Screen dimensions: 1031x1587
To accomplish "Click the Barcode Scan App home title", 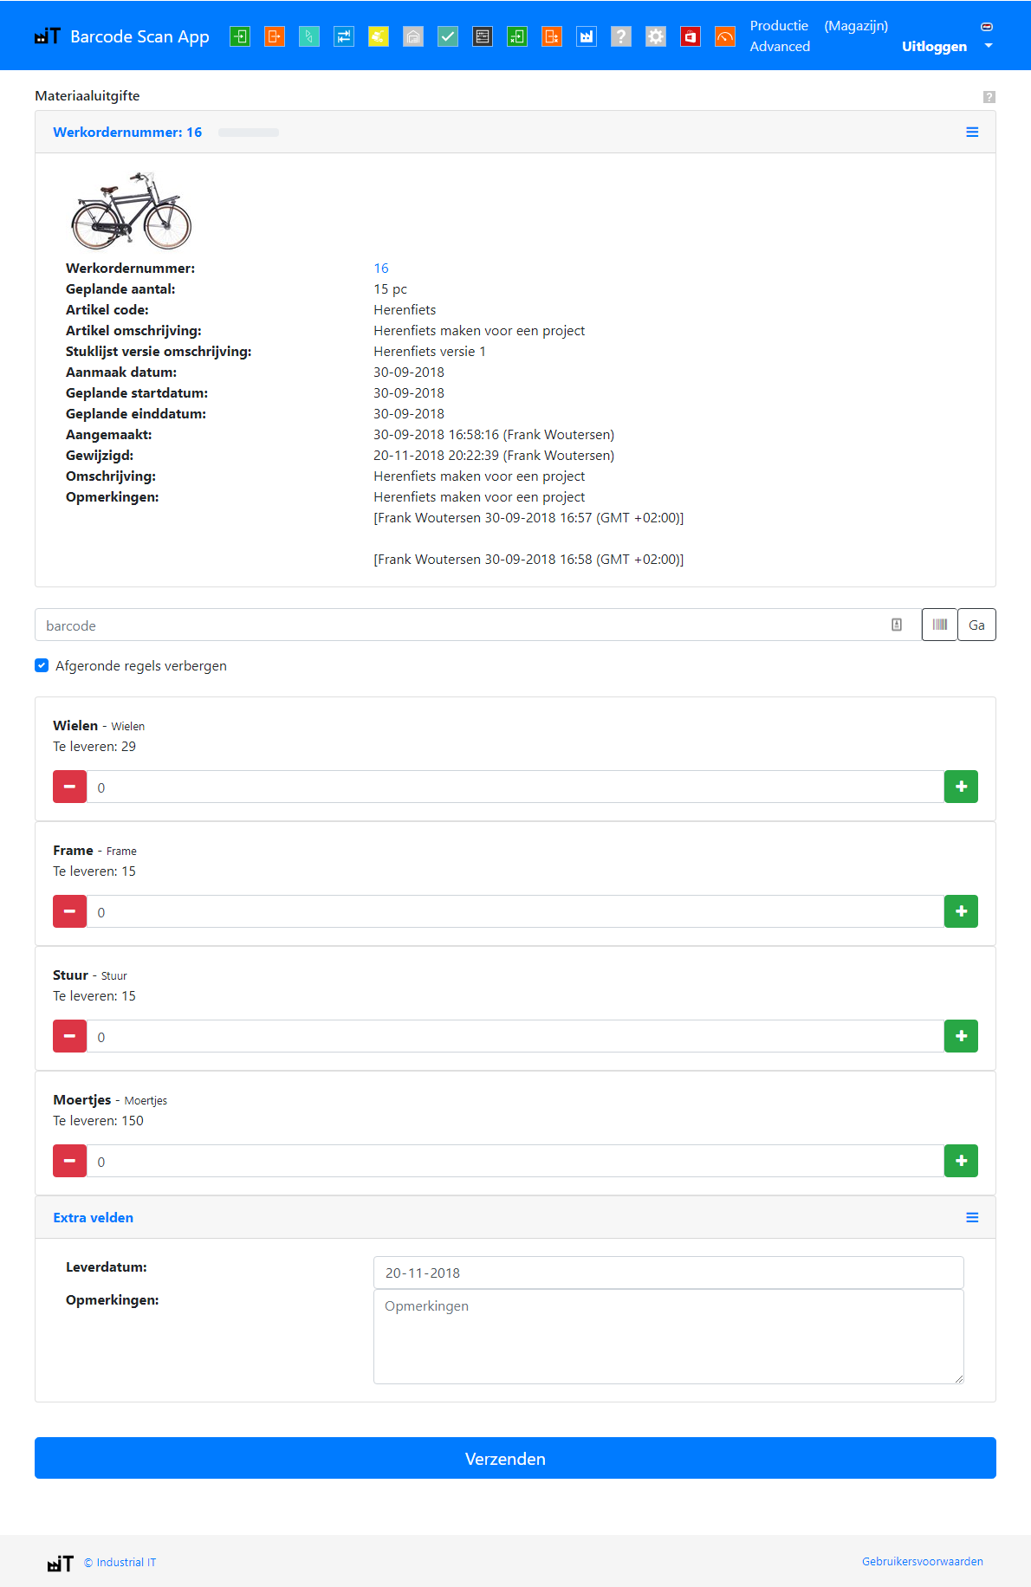I will pyautogui.click(x=139, y=36).
